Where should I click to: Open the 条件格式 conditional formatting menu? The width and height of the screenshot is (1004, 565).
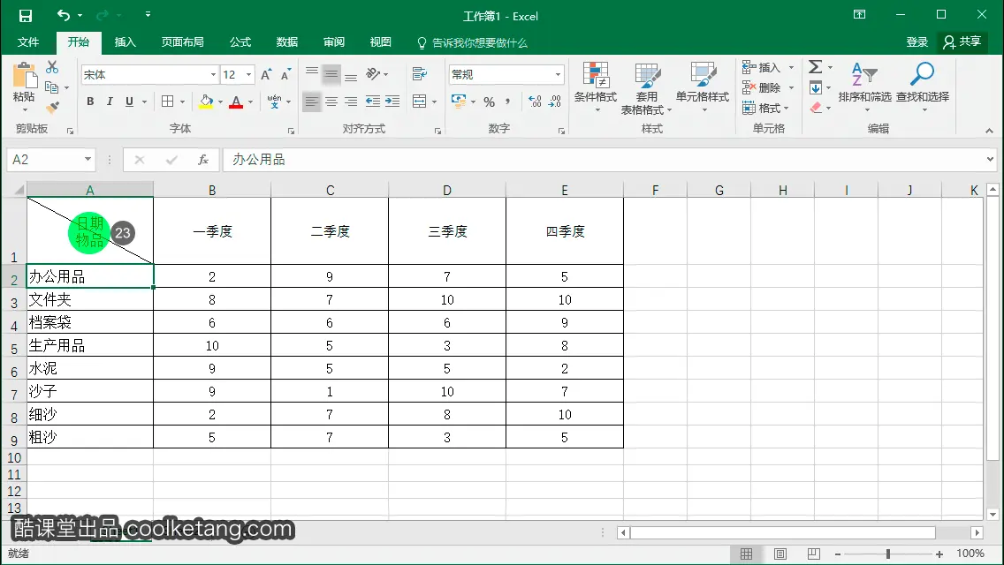click(596, 88)
